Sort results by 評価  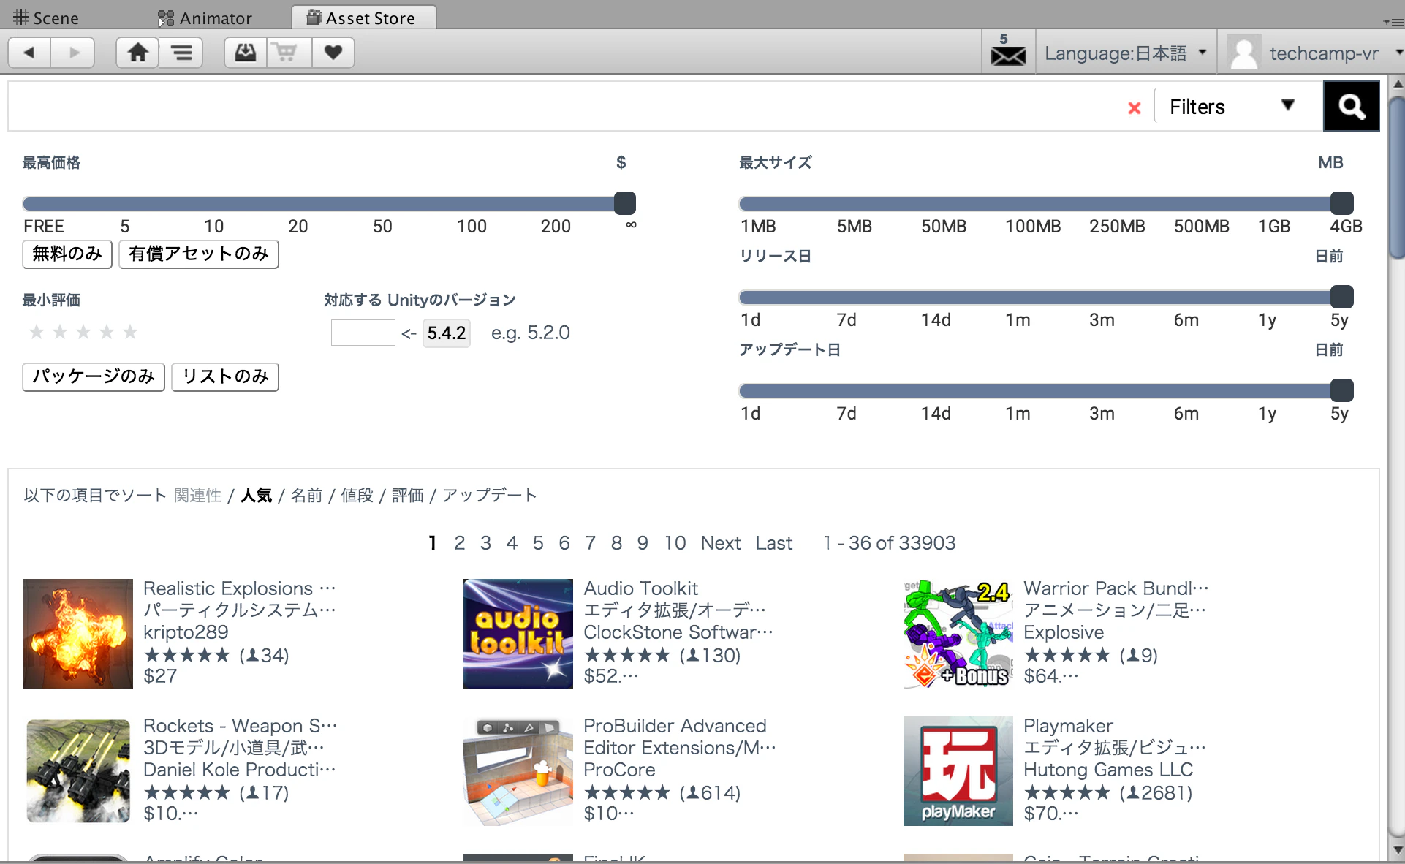coord(407,496)
